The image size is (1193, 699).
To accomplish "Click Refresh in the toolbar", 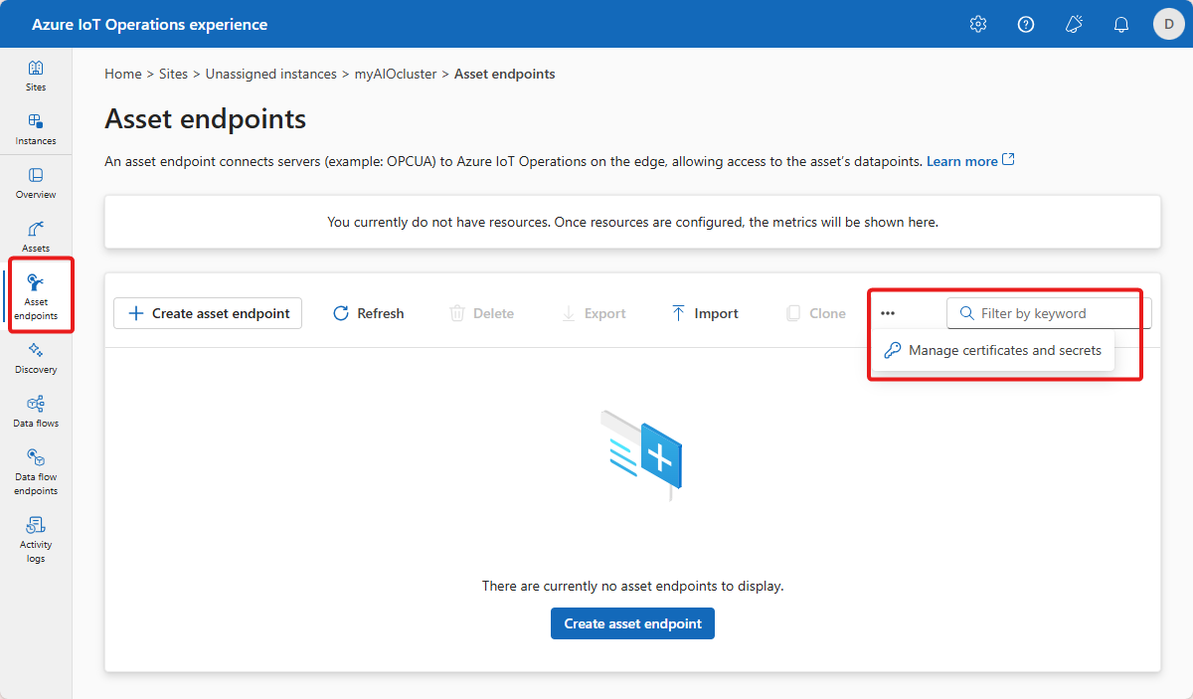I will coord(368,313).
